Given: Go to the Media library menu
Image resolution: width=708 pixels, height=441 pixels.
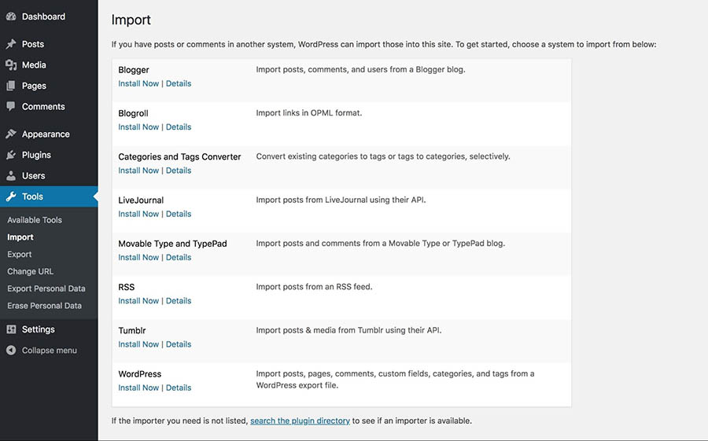Looking at the screenshot, I should (x=34, y=65).
